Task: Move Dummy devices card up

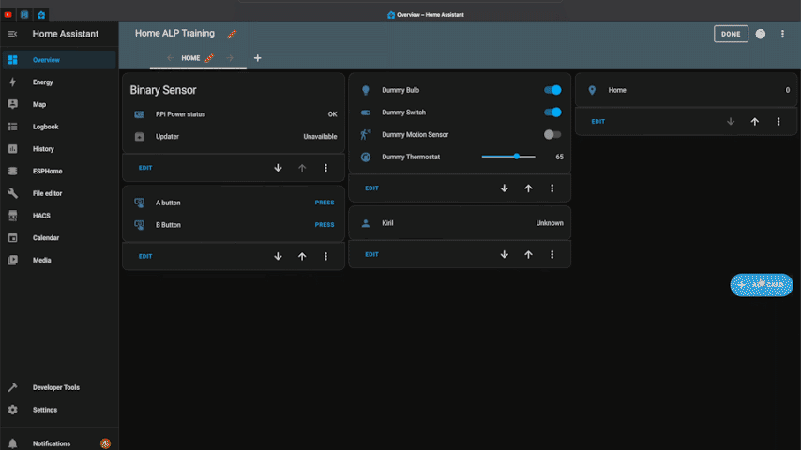Action: coord(528,187)
